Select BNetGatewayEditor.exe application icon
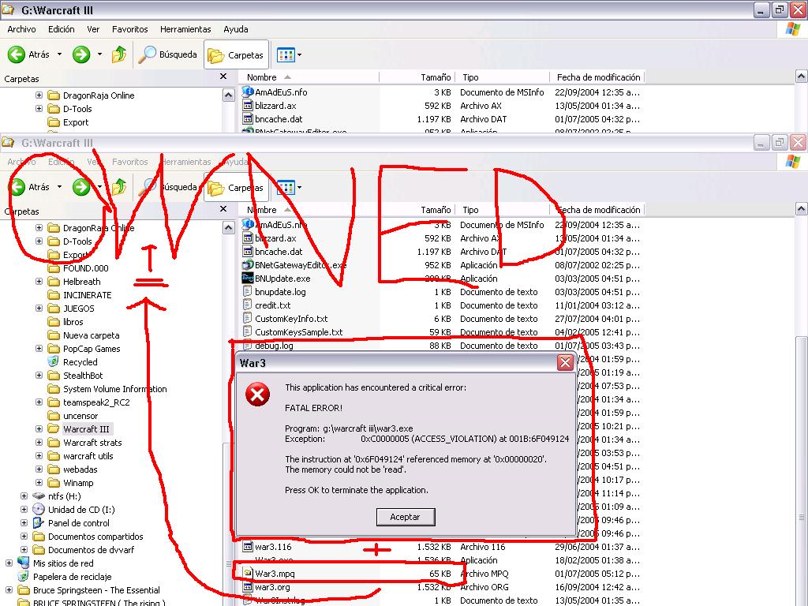The height and width of the screenshot is (606, 808). [x=247, y=265]
